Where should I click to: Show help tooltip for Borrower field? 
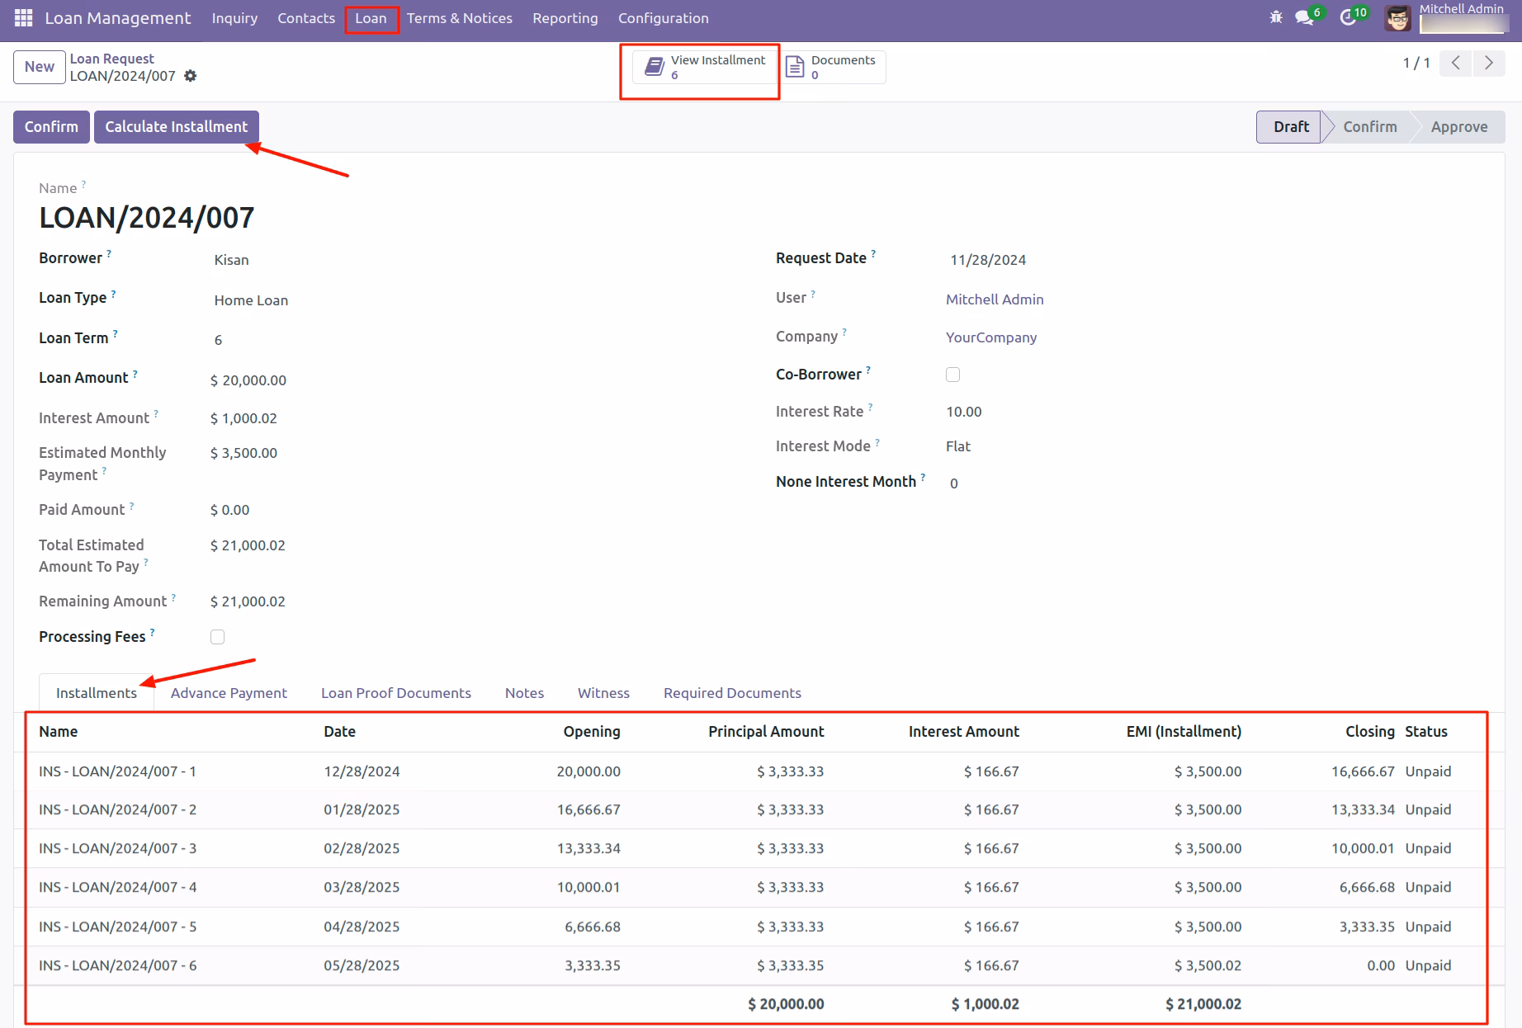click(109, 254)
